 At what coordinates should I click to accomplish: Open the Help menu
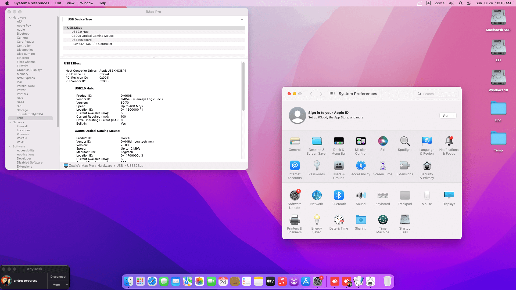(x=102, y=3)
